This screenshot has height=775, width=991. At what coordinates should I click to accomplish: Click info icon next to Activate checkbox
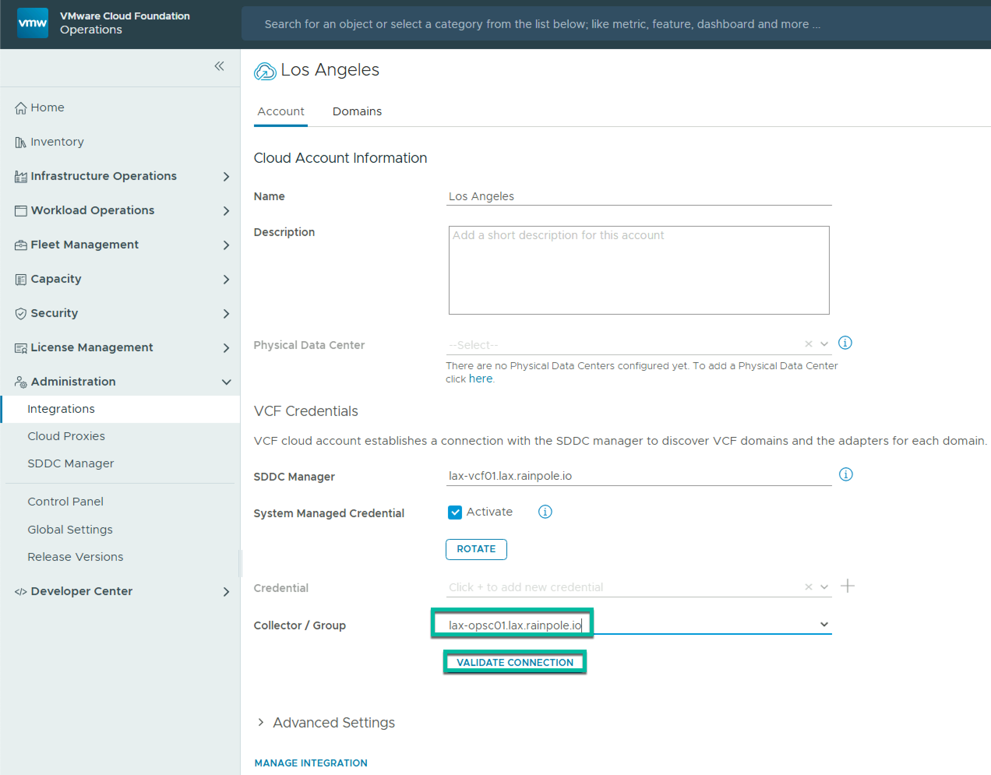click(545, 512)
